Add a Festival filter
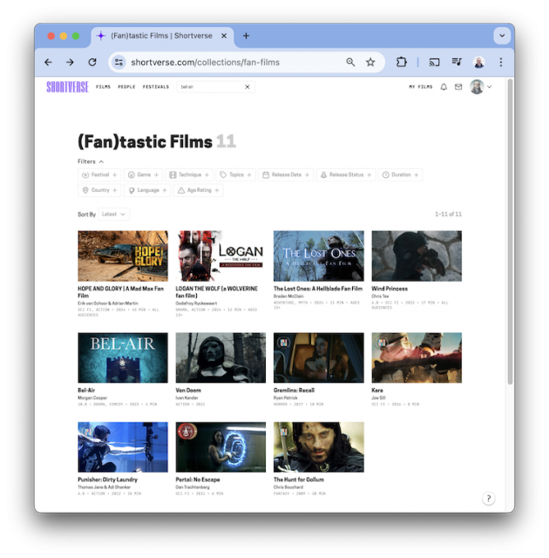The image size is (549, 558). click(x=99, y=174)
